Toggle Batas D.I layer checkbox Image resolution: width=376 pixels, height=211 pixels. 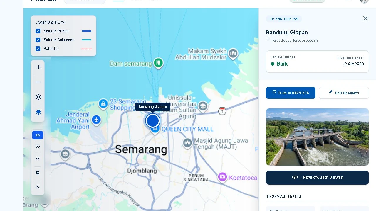click(38, 49)
